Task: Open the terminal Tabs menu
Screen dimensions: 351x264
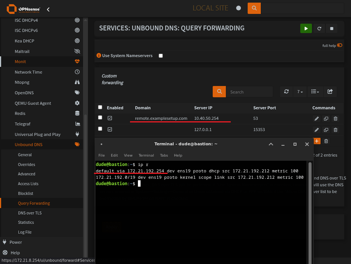Action: (164, 155)
